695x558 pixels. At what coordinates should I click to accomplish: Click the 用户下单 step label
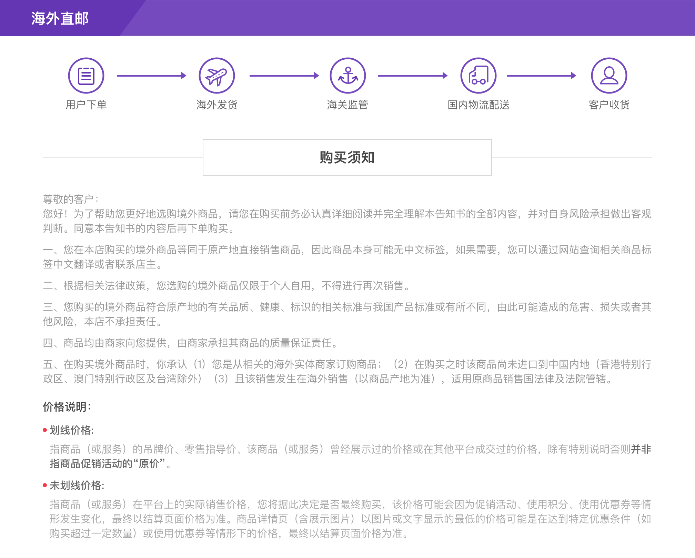[x=86, y=105]
